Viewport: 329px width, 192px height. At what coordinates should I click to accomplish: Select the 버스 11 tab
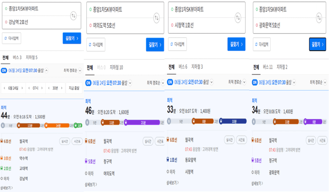click(x=267, y=67)
